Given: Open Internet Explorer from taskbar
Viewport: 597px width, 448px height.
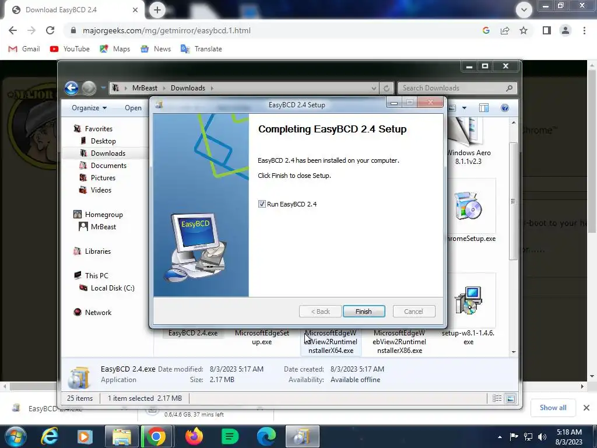Looking at the screenshot, I should tap(50, 436).
